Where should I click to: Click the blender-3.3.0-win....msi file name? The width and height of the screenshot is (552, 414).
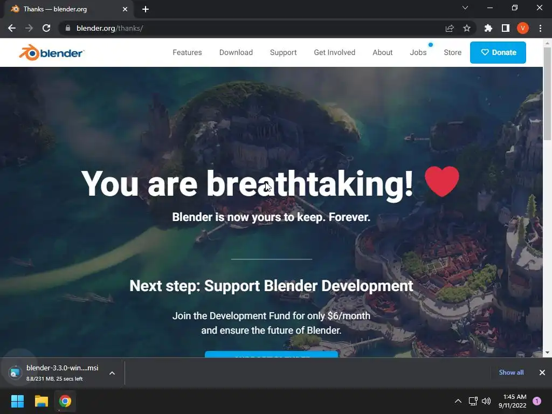coord(63,368)
